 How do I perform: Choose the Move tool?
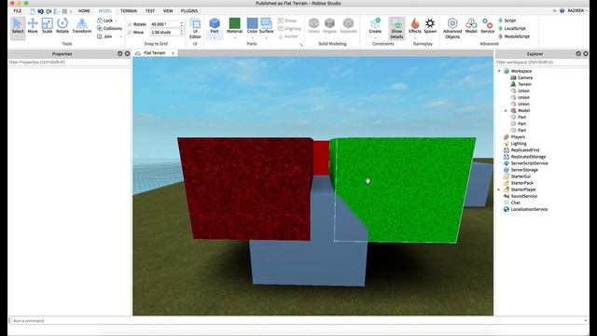33,26
